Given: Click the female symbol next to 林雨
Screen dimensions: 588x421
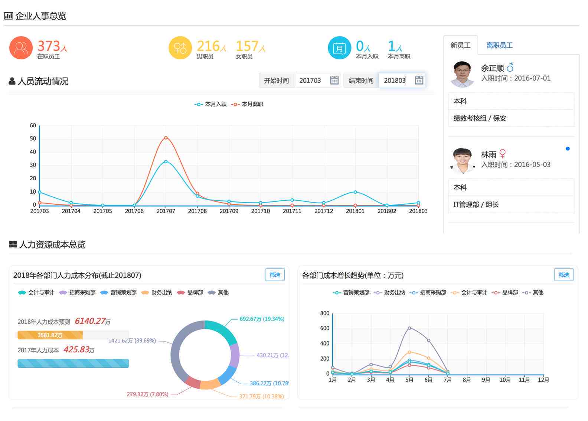Looking at the screenshot, I should click(503, 154).
